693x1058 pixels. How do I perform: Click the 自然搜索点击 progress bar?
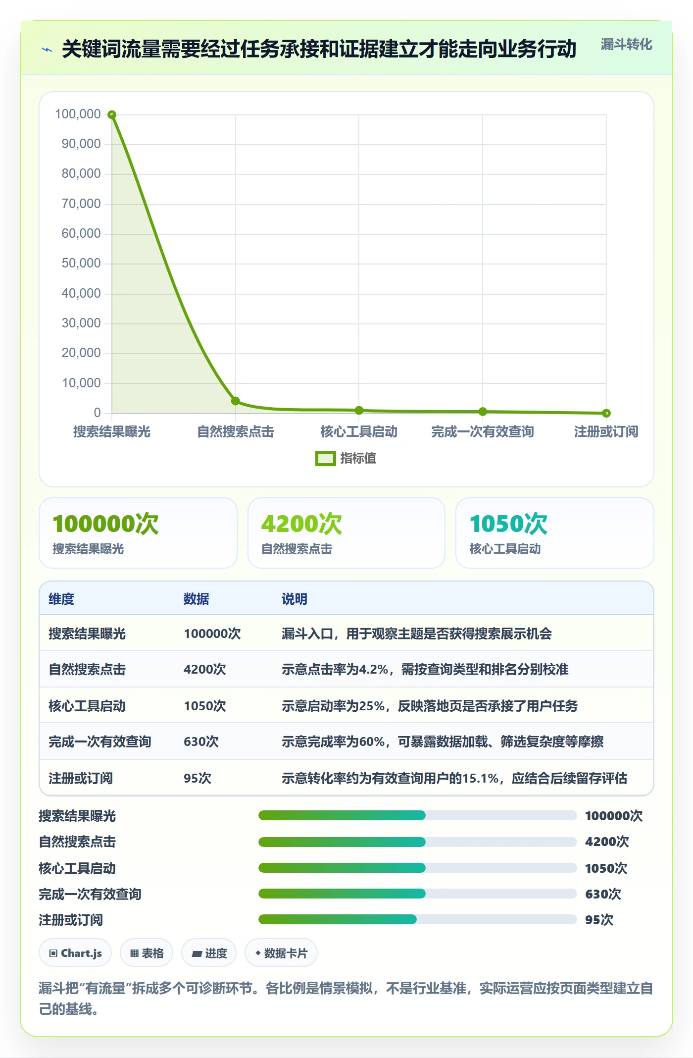(x=417, y=842)
